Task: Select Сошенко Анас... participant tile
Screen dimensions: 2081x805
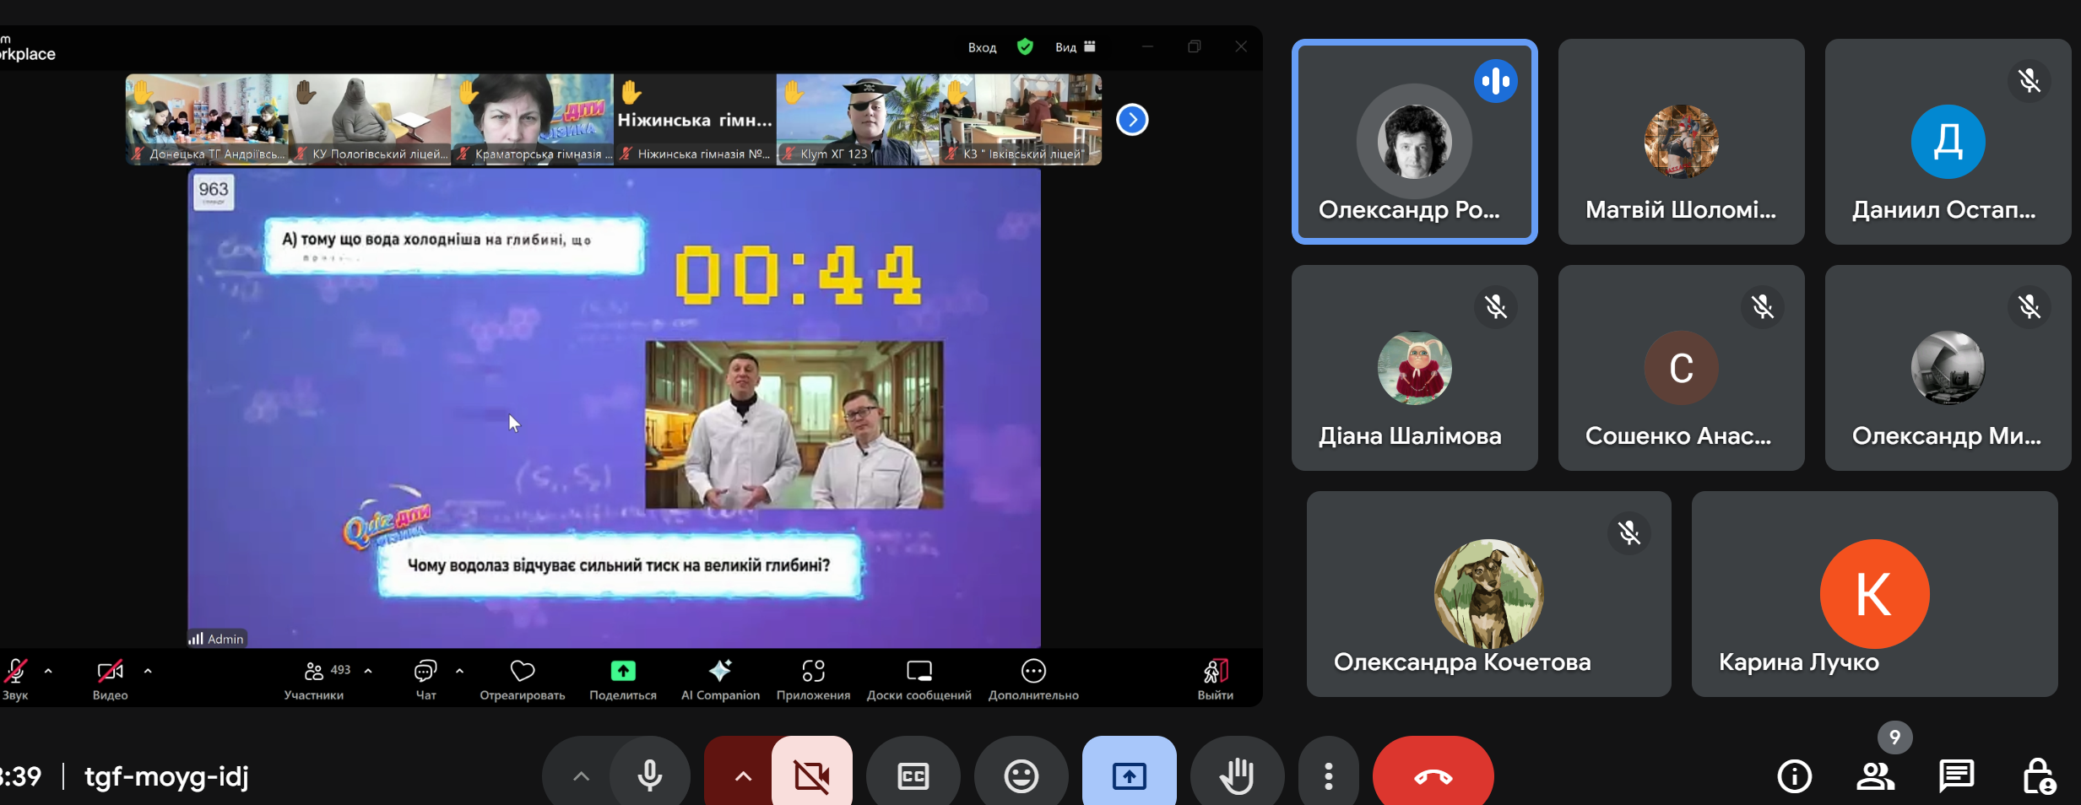Action: point(1681,368)
